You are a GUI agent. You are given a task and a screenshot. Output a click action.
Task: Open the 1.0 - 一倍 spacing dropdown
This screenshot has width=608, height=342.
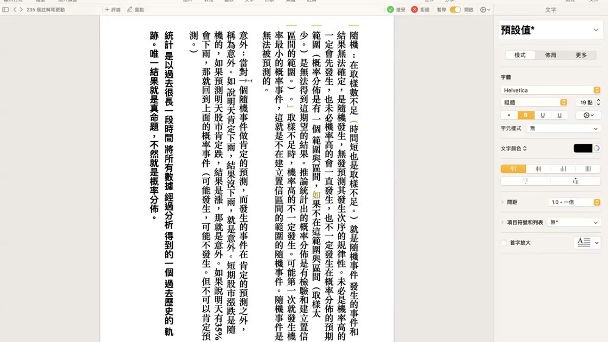[574, 202]
